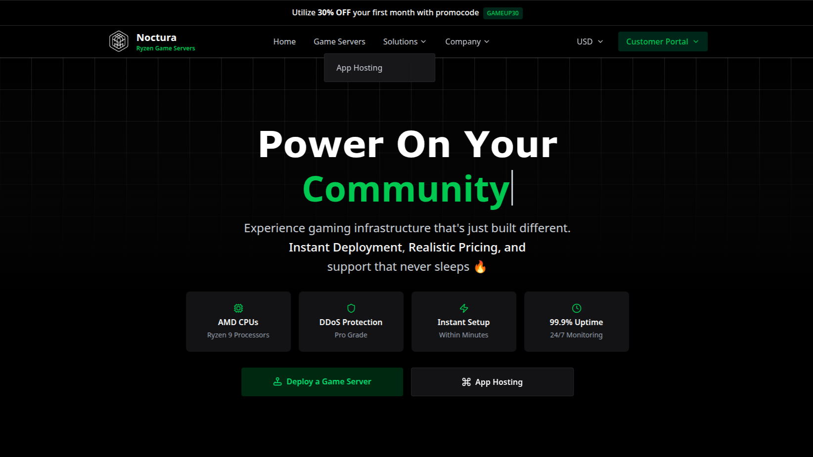Go to the Home nav item
Viewport: 813px width, 457px height.
(x=284, y=42)
